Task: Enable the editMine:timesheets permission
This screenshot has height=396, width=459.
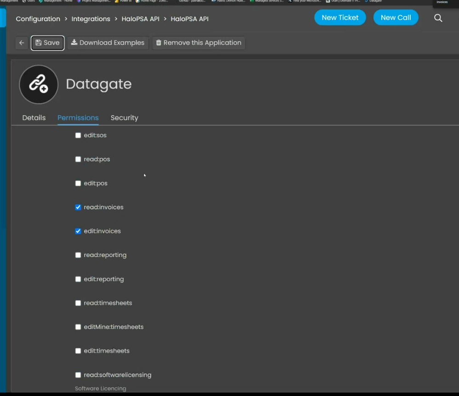Action: click(78, 327)
